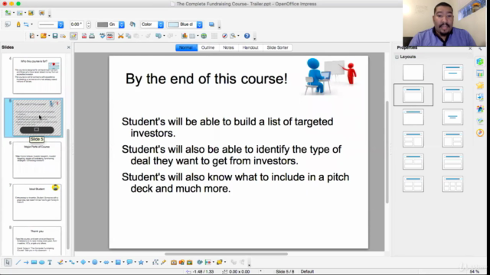Click the line width value field
This screenshot has width=490, height=275.
pyautogui.click(x=77, y=24)
